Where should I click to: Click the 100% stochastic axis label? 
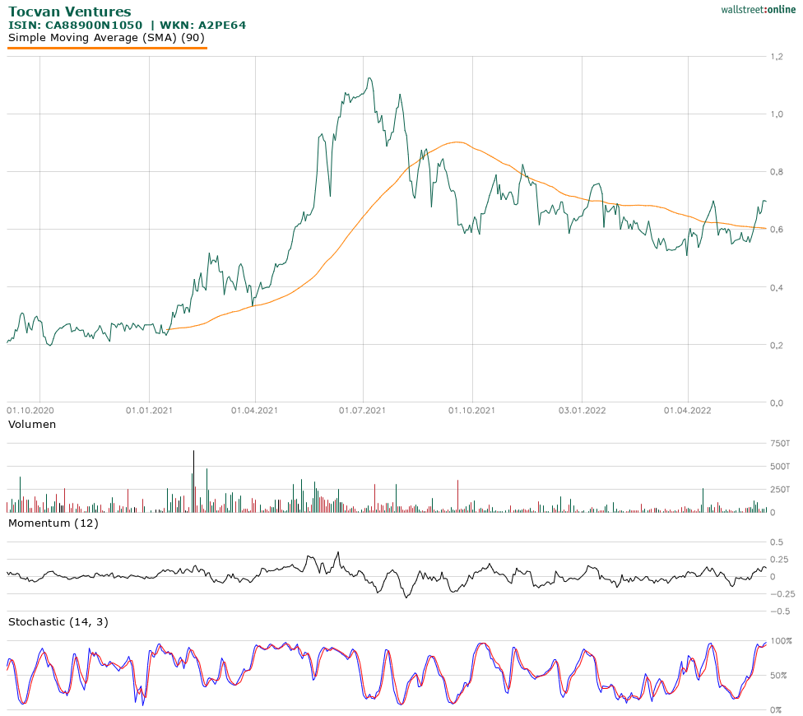point(782,641)
